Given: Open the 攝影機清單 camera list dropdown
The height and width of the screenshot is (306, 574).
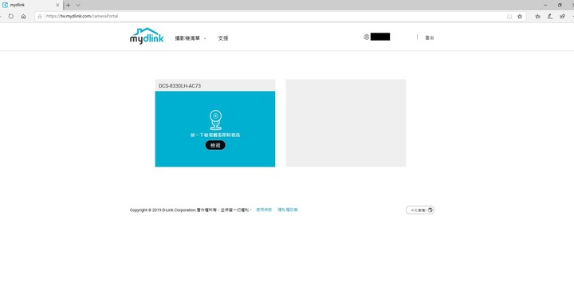Looking at the screenshot, I should click(x=191, y=38).
